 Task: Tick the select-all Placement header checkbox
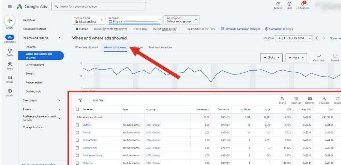click(x=77, y=110)
